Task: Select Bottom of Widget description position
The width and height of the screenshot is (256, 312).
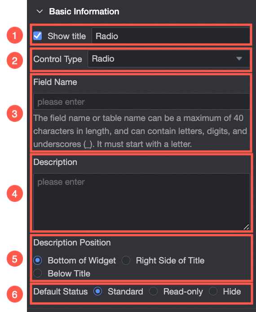Action: (38, 260)
